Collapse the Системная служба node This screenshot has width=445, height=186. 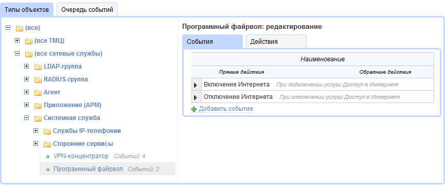[26, 117]
